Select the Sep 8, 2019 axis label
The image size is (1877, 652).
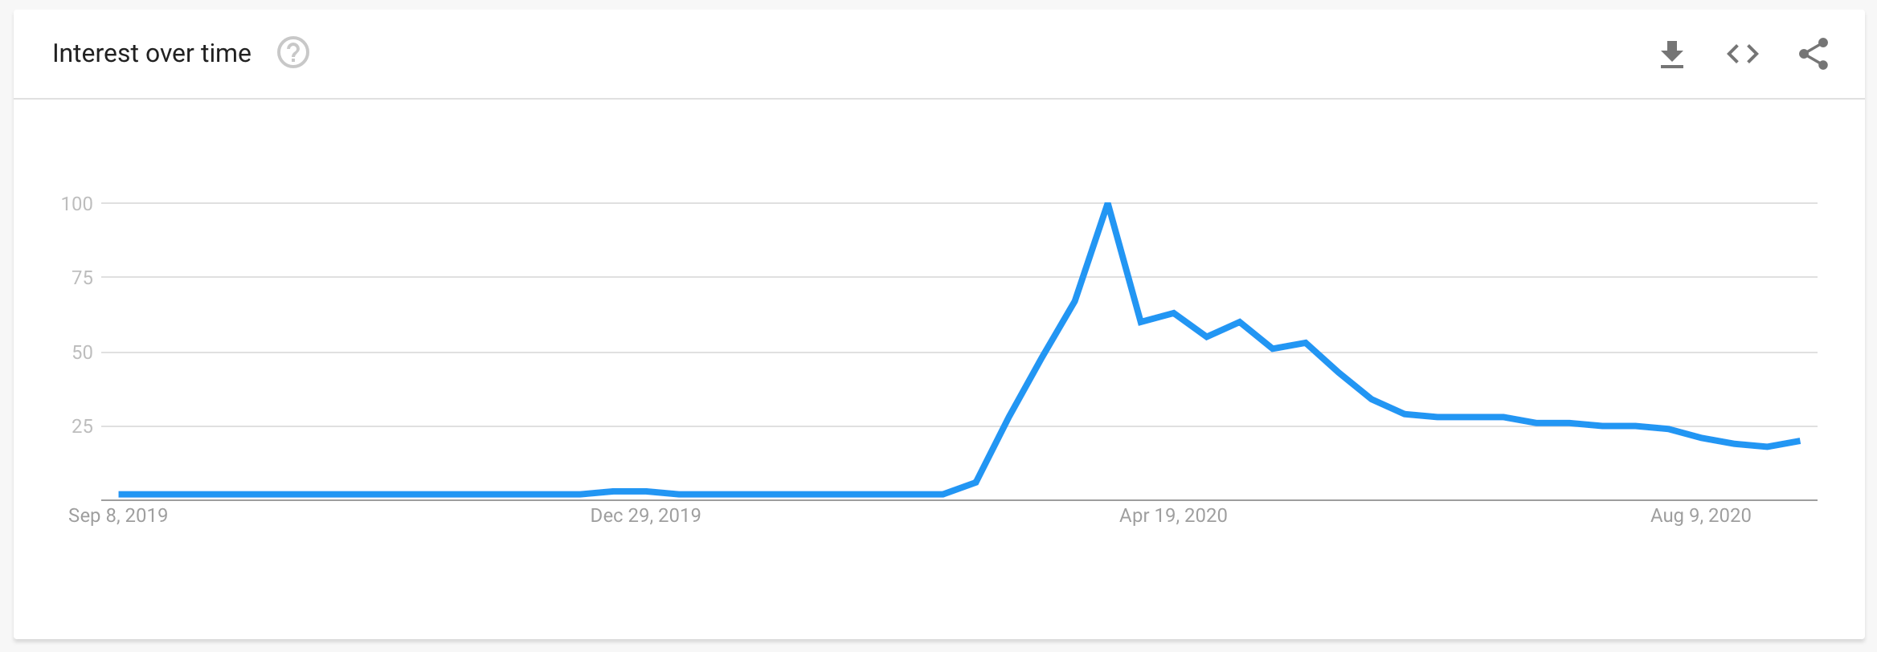[x=118, y=515]
